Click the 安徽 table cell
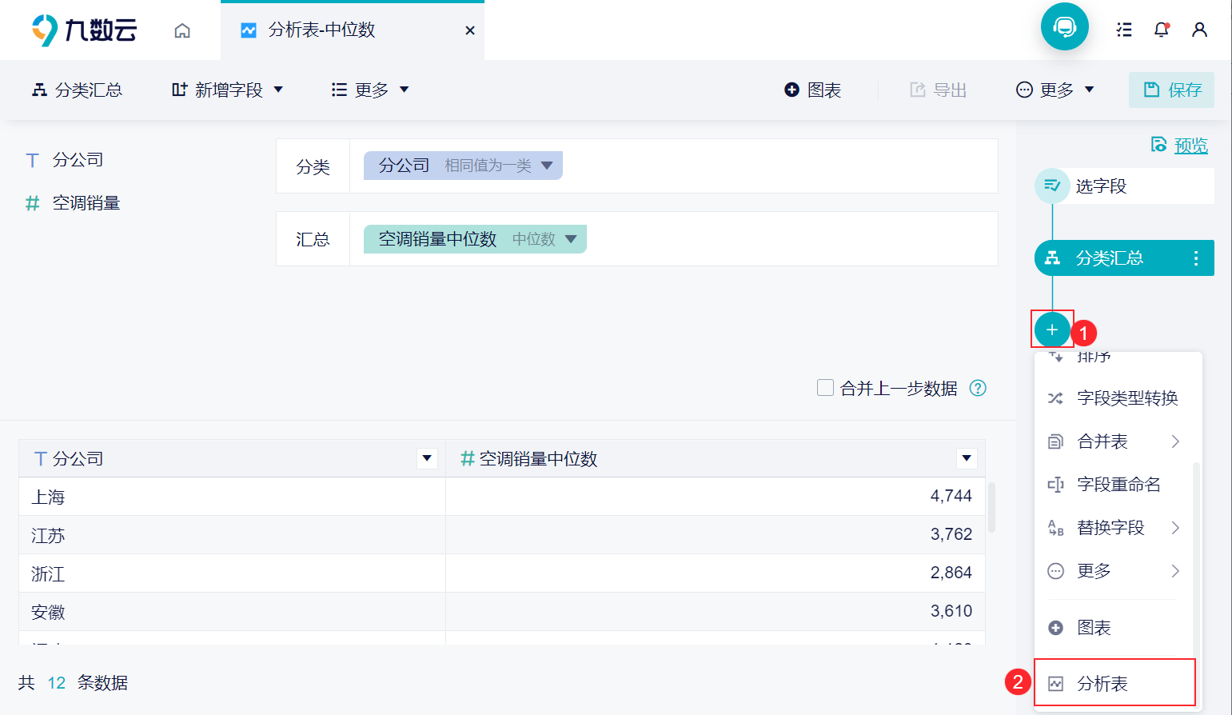 pyautogui.click(x=232, y=612)
